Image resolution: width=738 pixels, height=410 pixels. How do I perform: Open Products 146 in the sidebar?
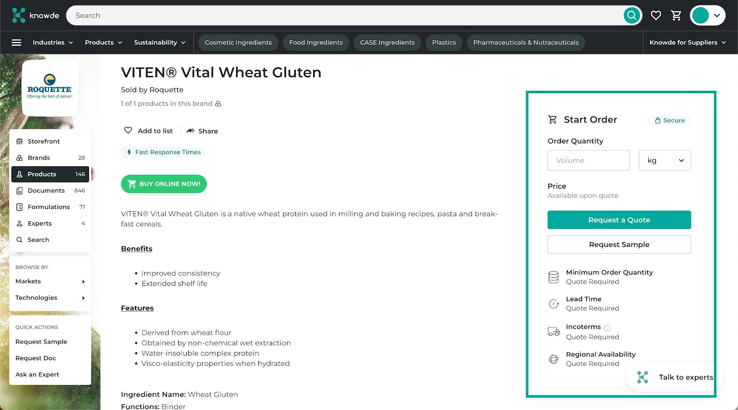(50, 174)
